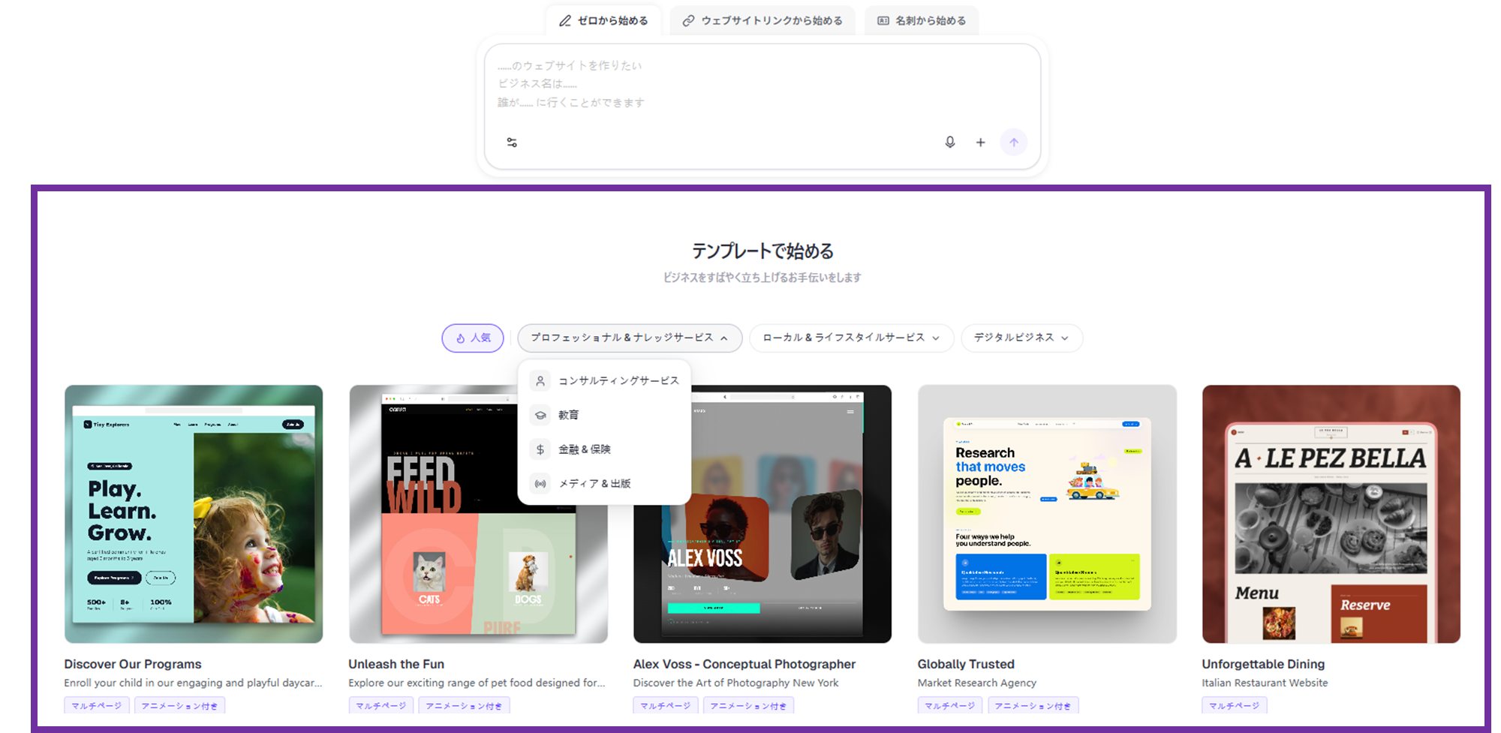Switch to the ウェブサイトリンクから始める tab
Viewport: 1501px width, 733px height.
tap(763, 21)
